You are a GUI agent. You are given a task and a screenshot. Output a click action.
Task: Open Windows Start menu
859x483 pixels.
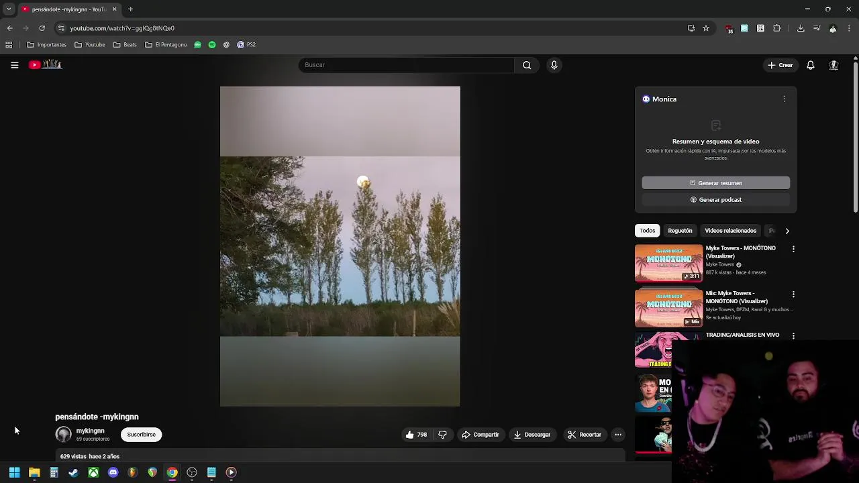pos(14,472)
